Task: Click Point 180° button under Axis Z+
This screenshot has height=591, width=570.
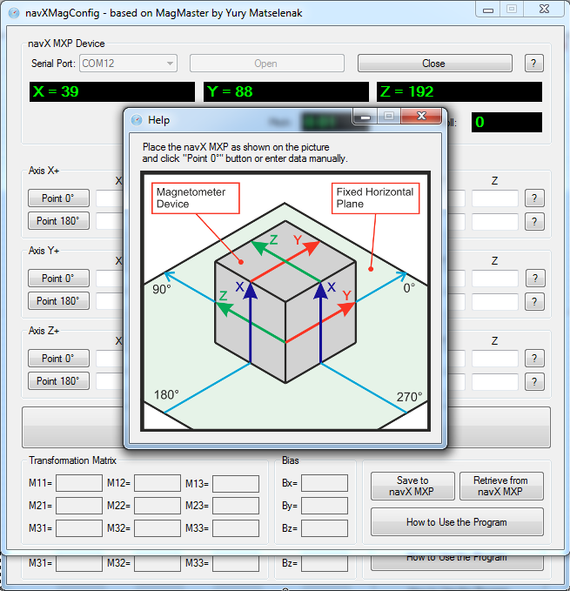Action: 58,381
